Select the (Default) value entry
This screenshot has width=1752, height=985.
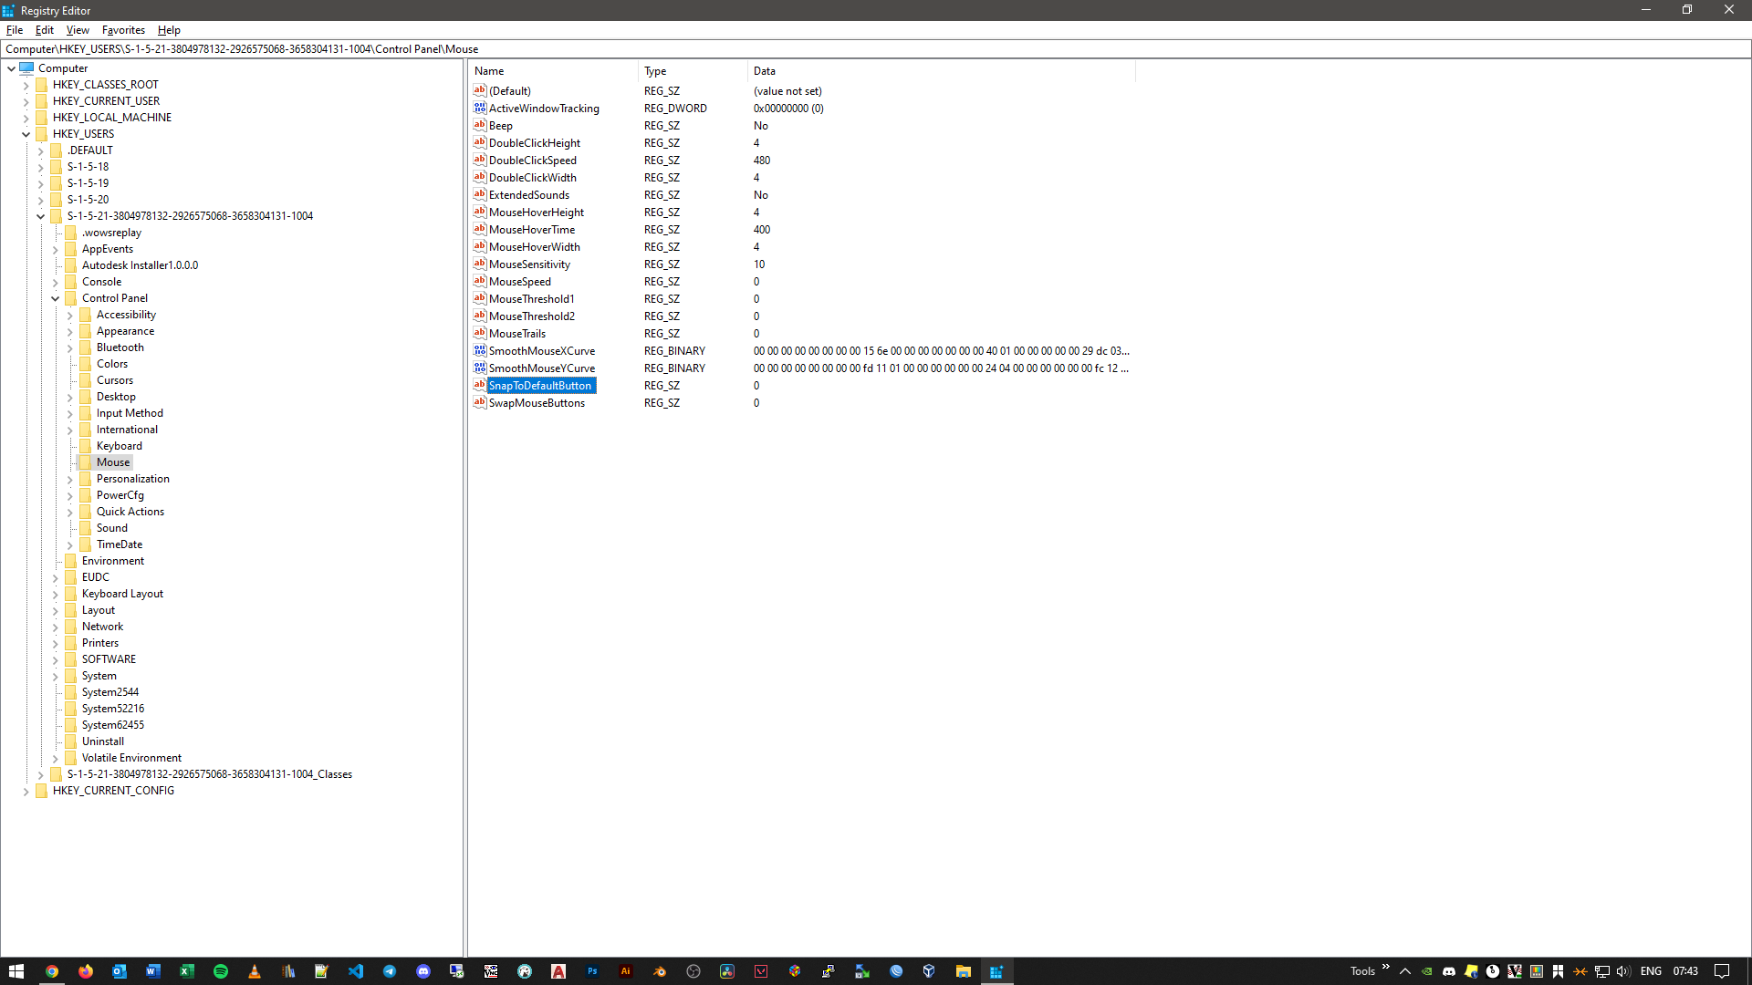(x=509, y=91)
